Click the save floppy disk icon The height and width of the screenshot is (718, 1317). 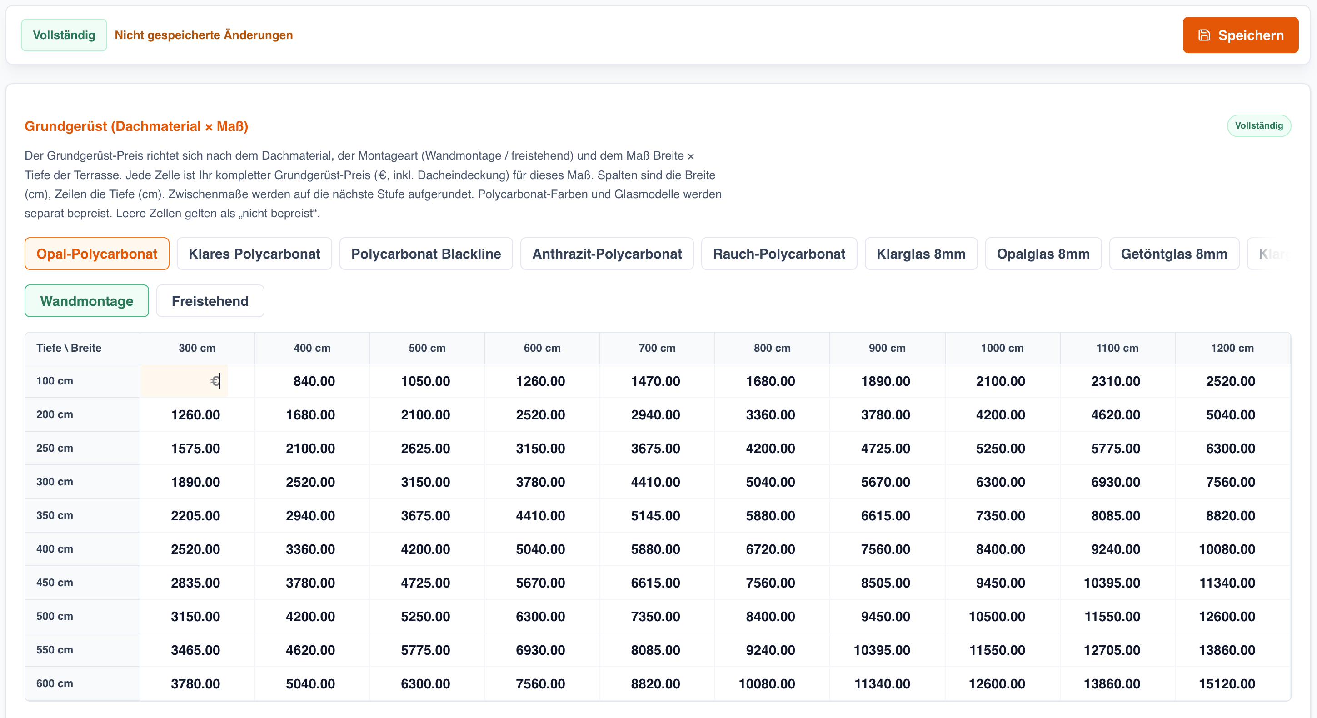1204,35
